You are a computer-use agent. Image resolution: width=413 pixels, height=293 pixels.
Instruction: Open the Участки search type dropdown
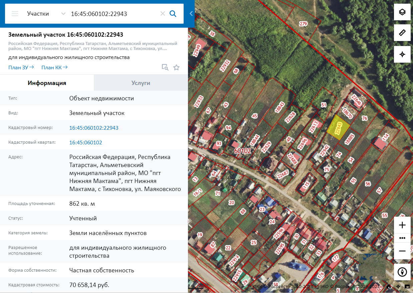pyautogui.click(x=46, y=14)
